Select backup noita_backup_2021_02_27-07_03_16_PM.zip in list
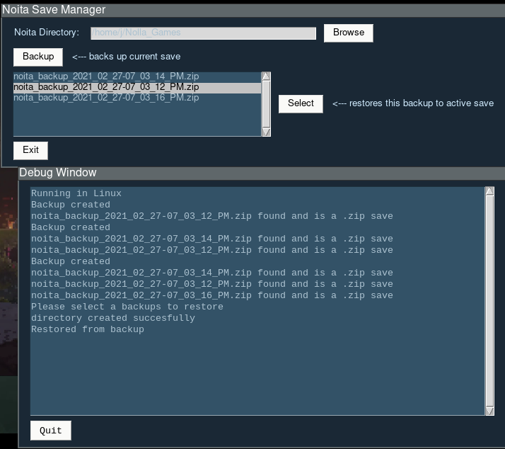This screenshot has width=505, height=449. 137,98
